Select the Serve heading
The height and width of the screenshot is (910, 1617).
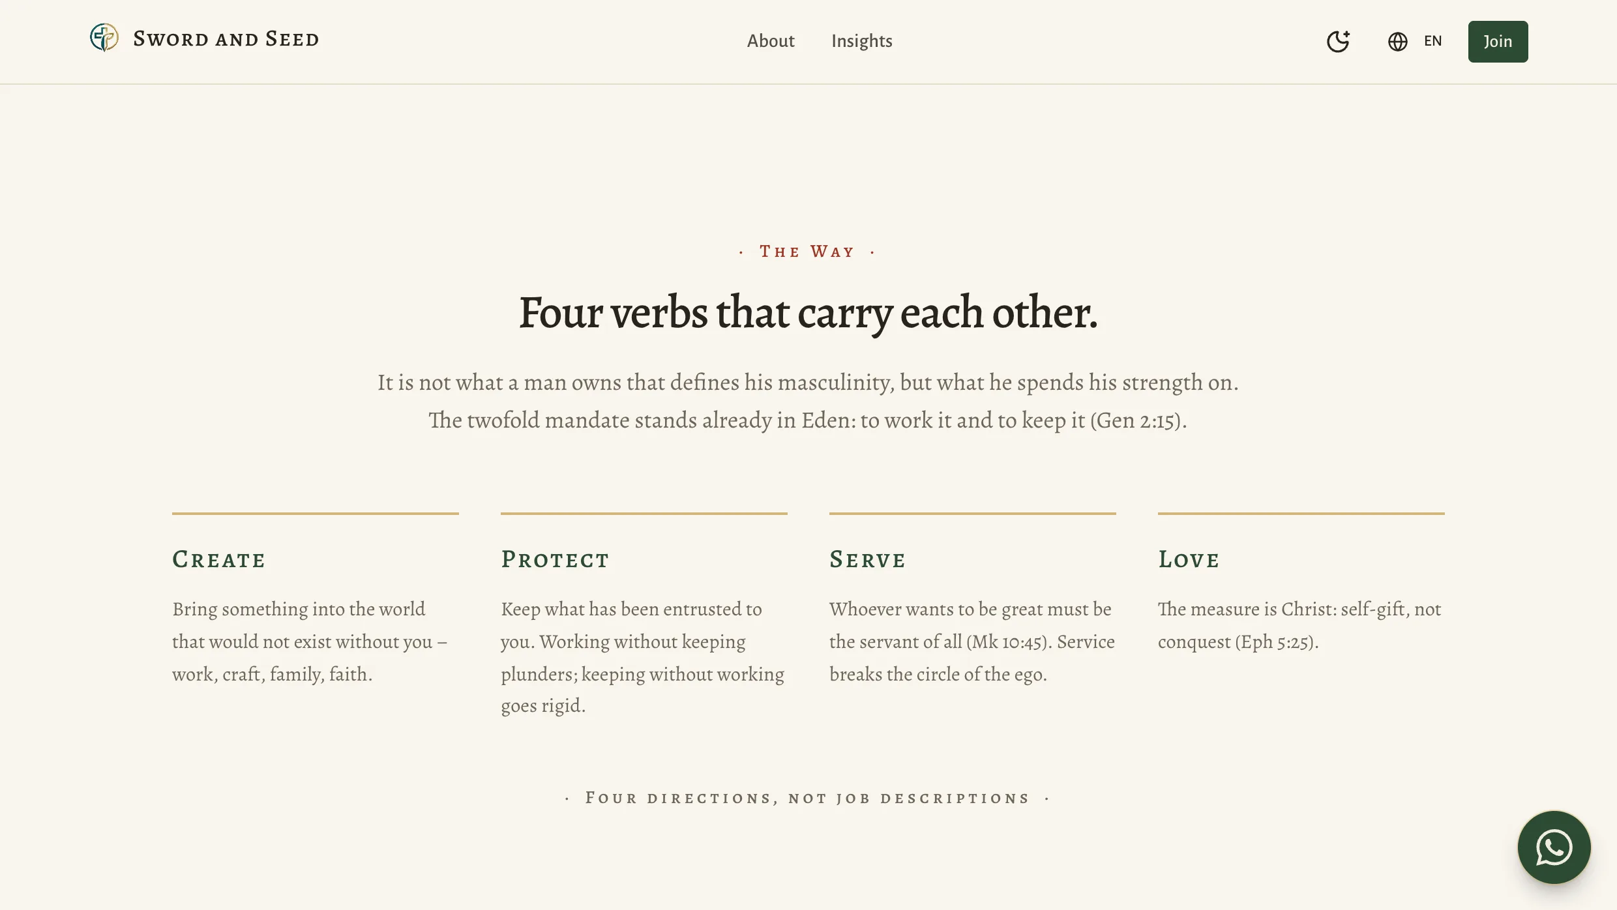867,559
